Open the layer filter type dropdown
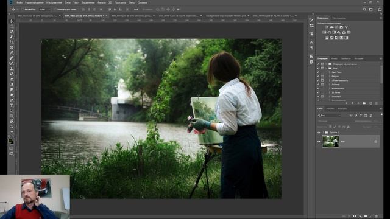 click(x=329, y=116)
